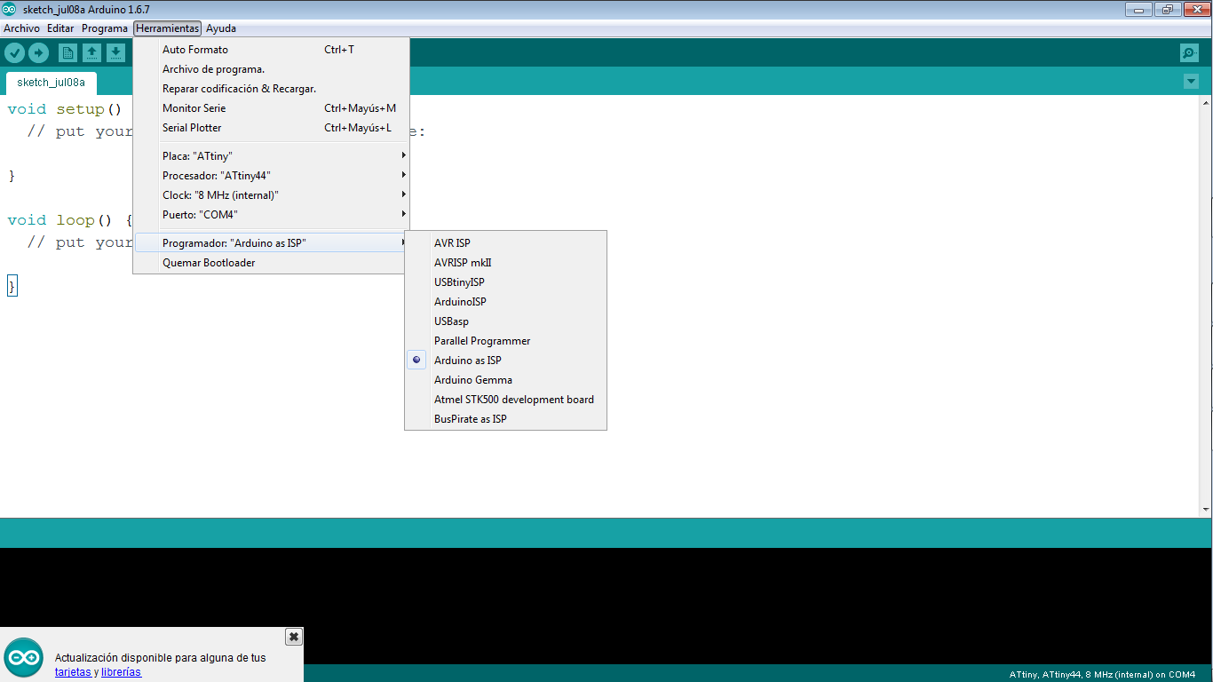Click the Verify checkmark icon
Viewport: 1213px width, 682px height.
tap(14, 53)
